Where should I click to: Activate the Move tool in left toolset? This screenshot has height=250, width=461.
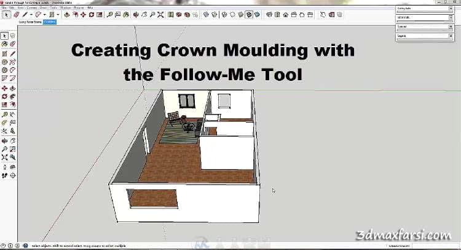[4, 88]
